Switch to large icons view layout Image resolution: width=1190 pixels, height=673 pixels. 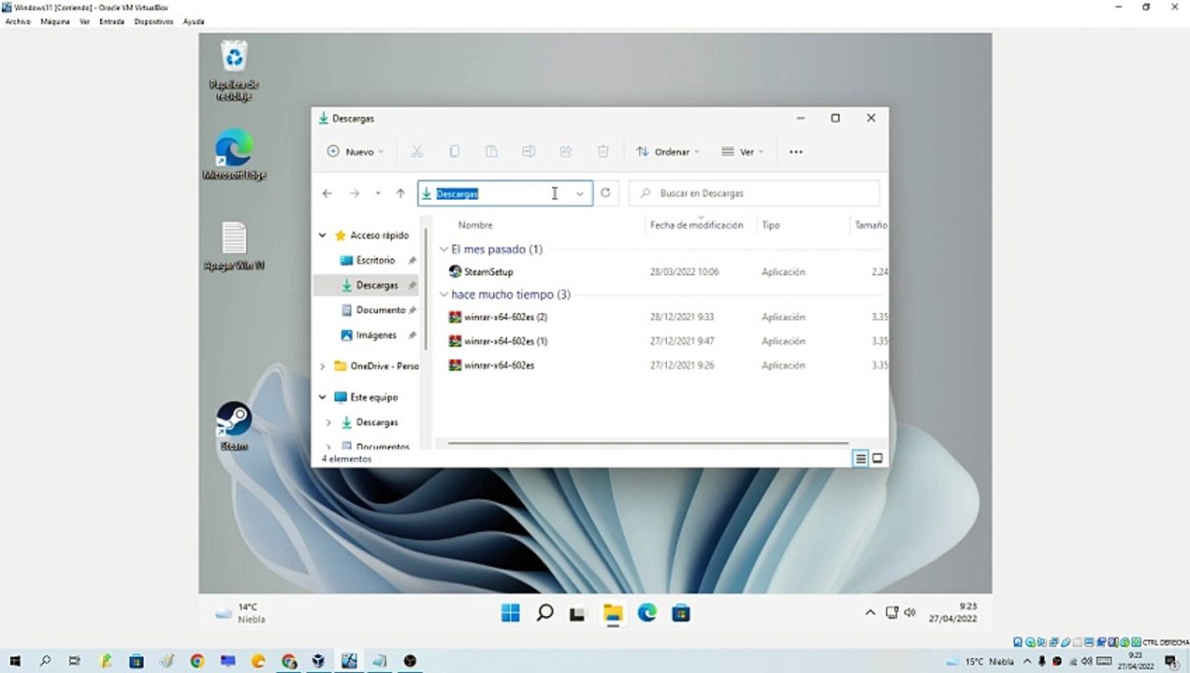click(x=878, y=459)
